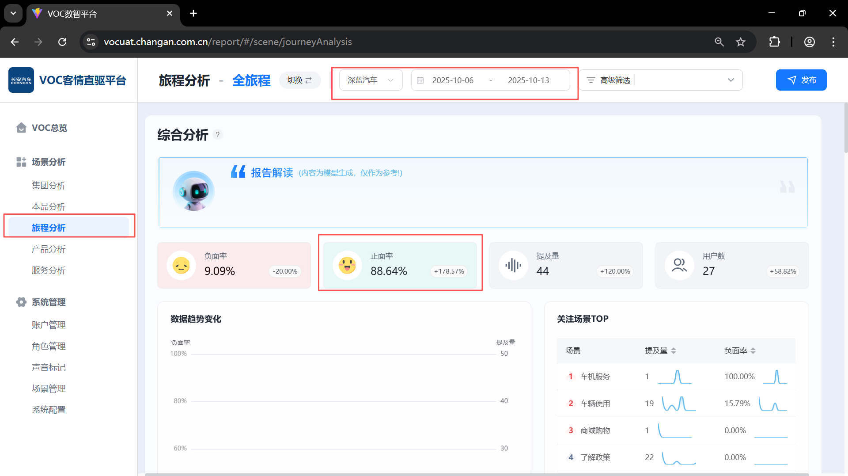Click the Changan logo in sidebar
Viewport: 848px width, 476px height.
[x=21, y=80]
